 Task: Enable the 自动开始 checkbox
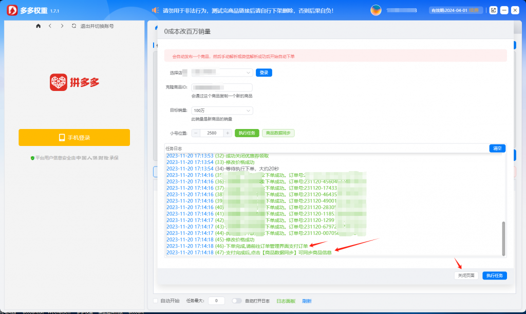pyautogui.click(x=155, y=301)
